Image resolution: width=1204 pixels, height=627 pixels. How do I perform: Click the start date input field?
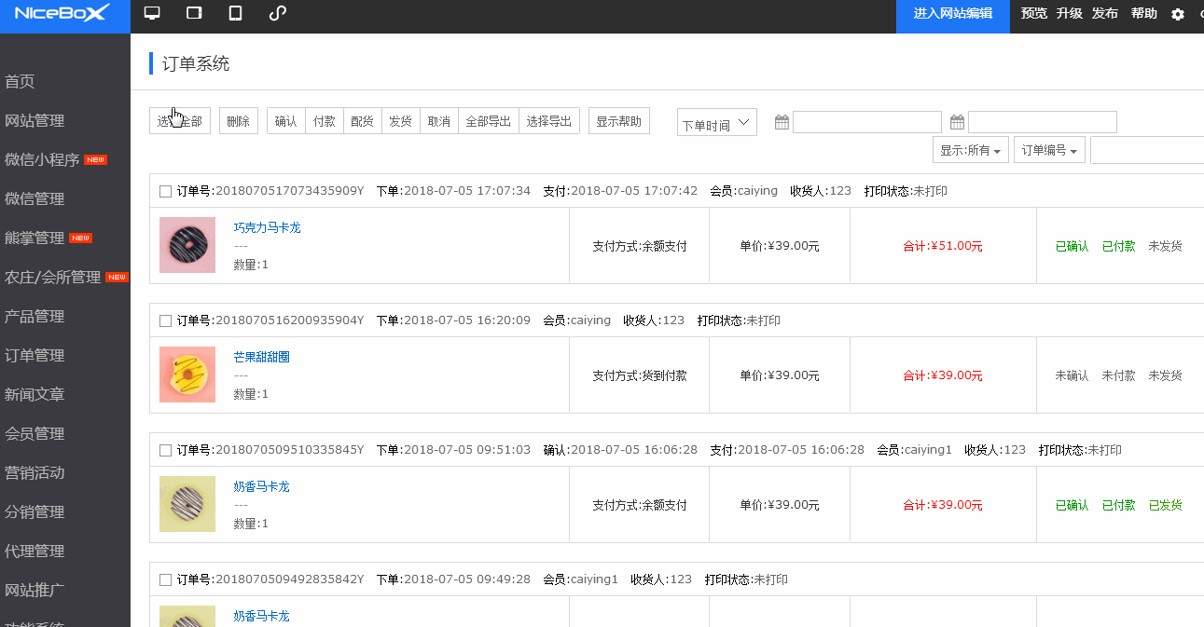coord(867,122)
